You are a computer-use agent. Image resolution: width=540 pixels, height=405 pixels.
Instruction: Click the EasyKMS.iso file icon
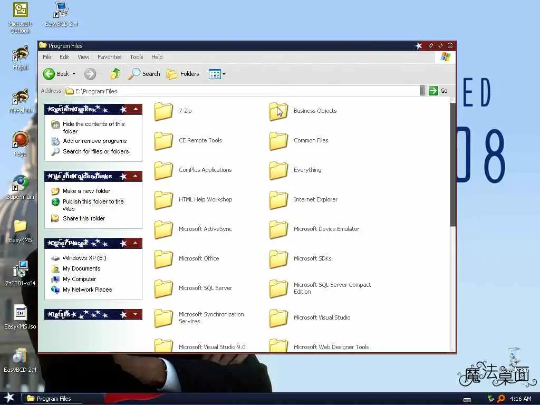21,317
